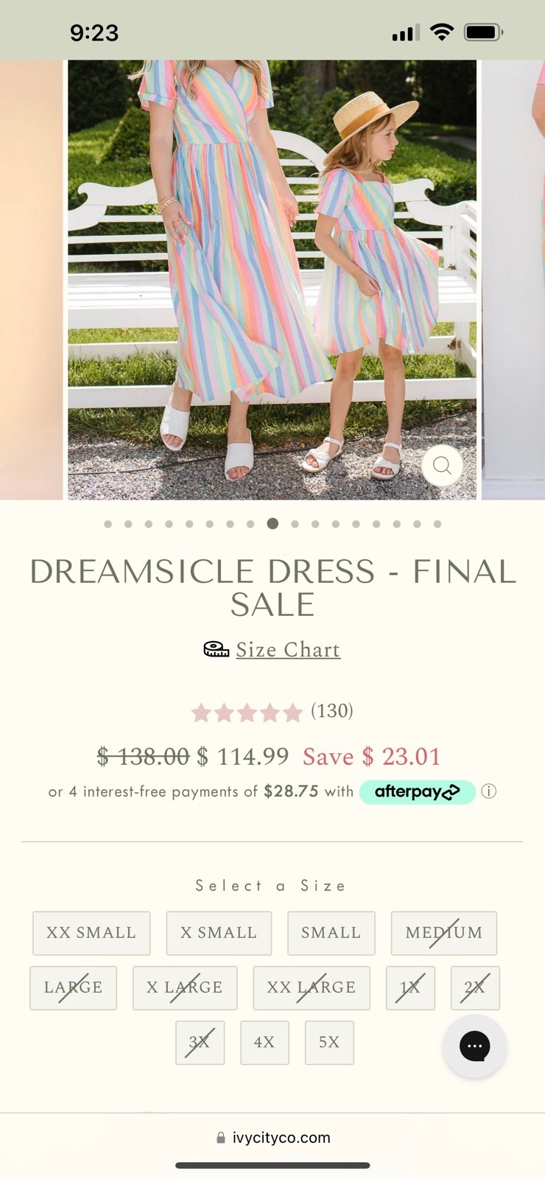The height and width of the screenshot is (1179, 545).
Task: Tap the (130) review count
Action: 332,710
